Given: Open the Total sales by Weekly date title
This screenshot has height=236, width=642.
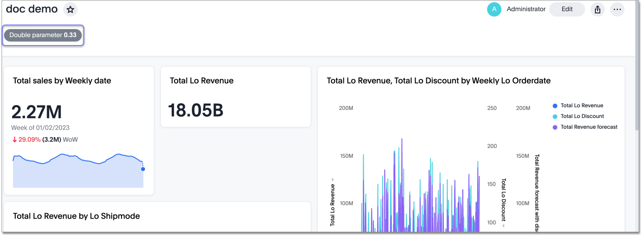Looking at the screenshot, I should (x=62, y=81).
